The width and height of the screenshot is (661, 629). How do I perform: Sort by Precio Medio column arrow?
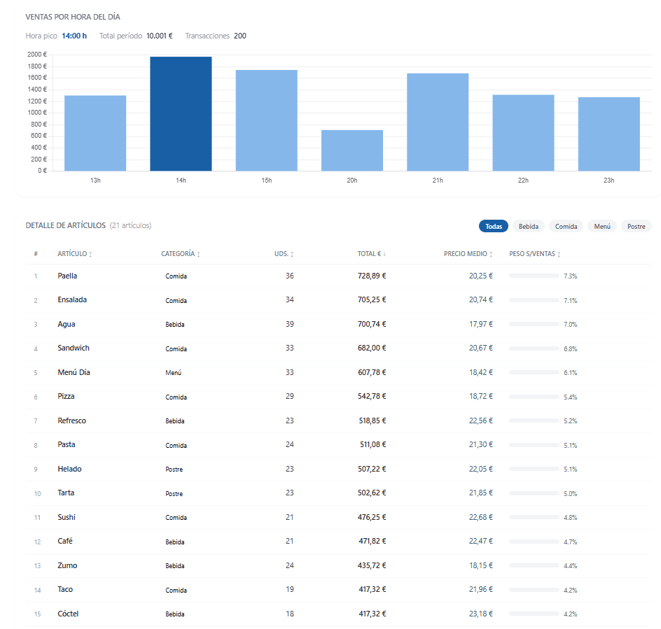click(x=491, y=254)
